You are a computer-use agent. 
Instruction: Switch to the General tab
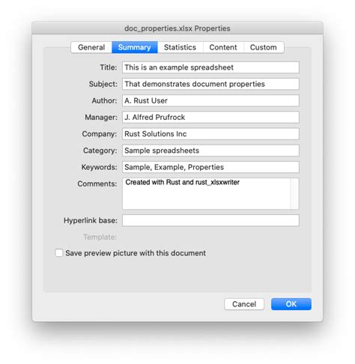click(x=91, y=47)
